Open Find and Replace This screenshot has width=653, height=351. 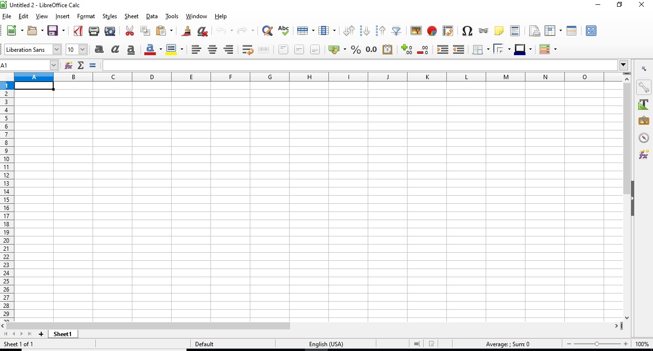(x=268, y=31)
